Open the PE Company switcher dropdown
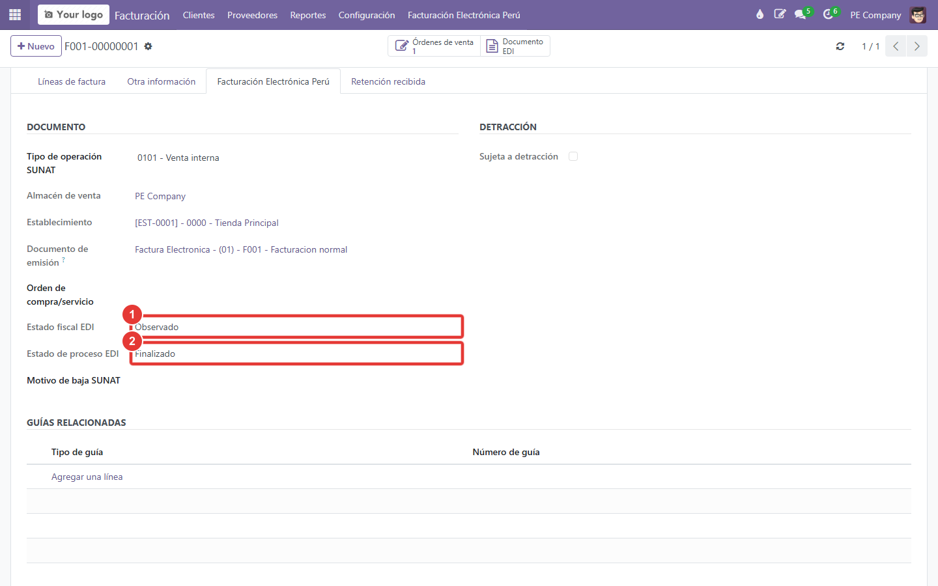Screen dimensions: 938x586 [875, 14]
